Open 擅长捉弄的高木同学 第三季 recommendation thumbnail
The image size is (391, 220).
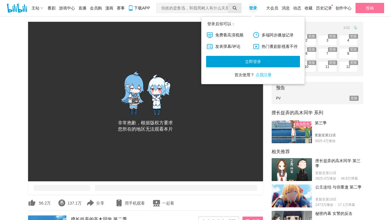(292, 170)
